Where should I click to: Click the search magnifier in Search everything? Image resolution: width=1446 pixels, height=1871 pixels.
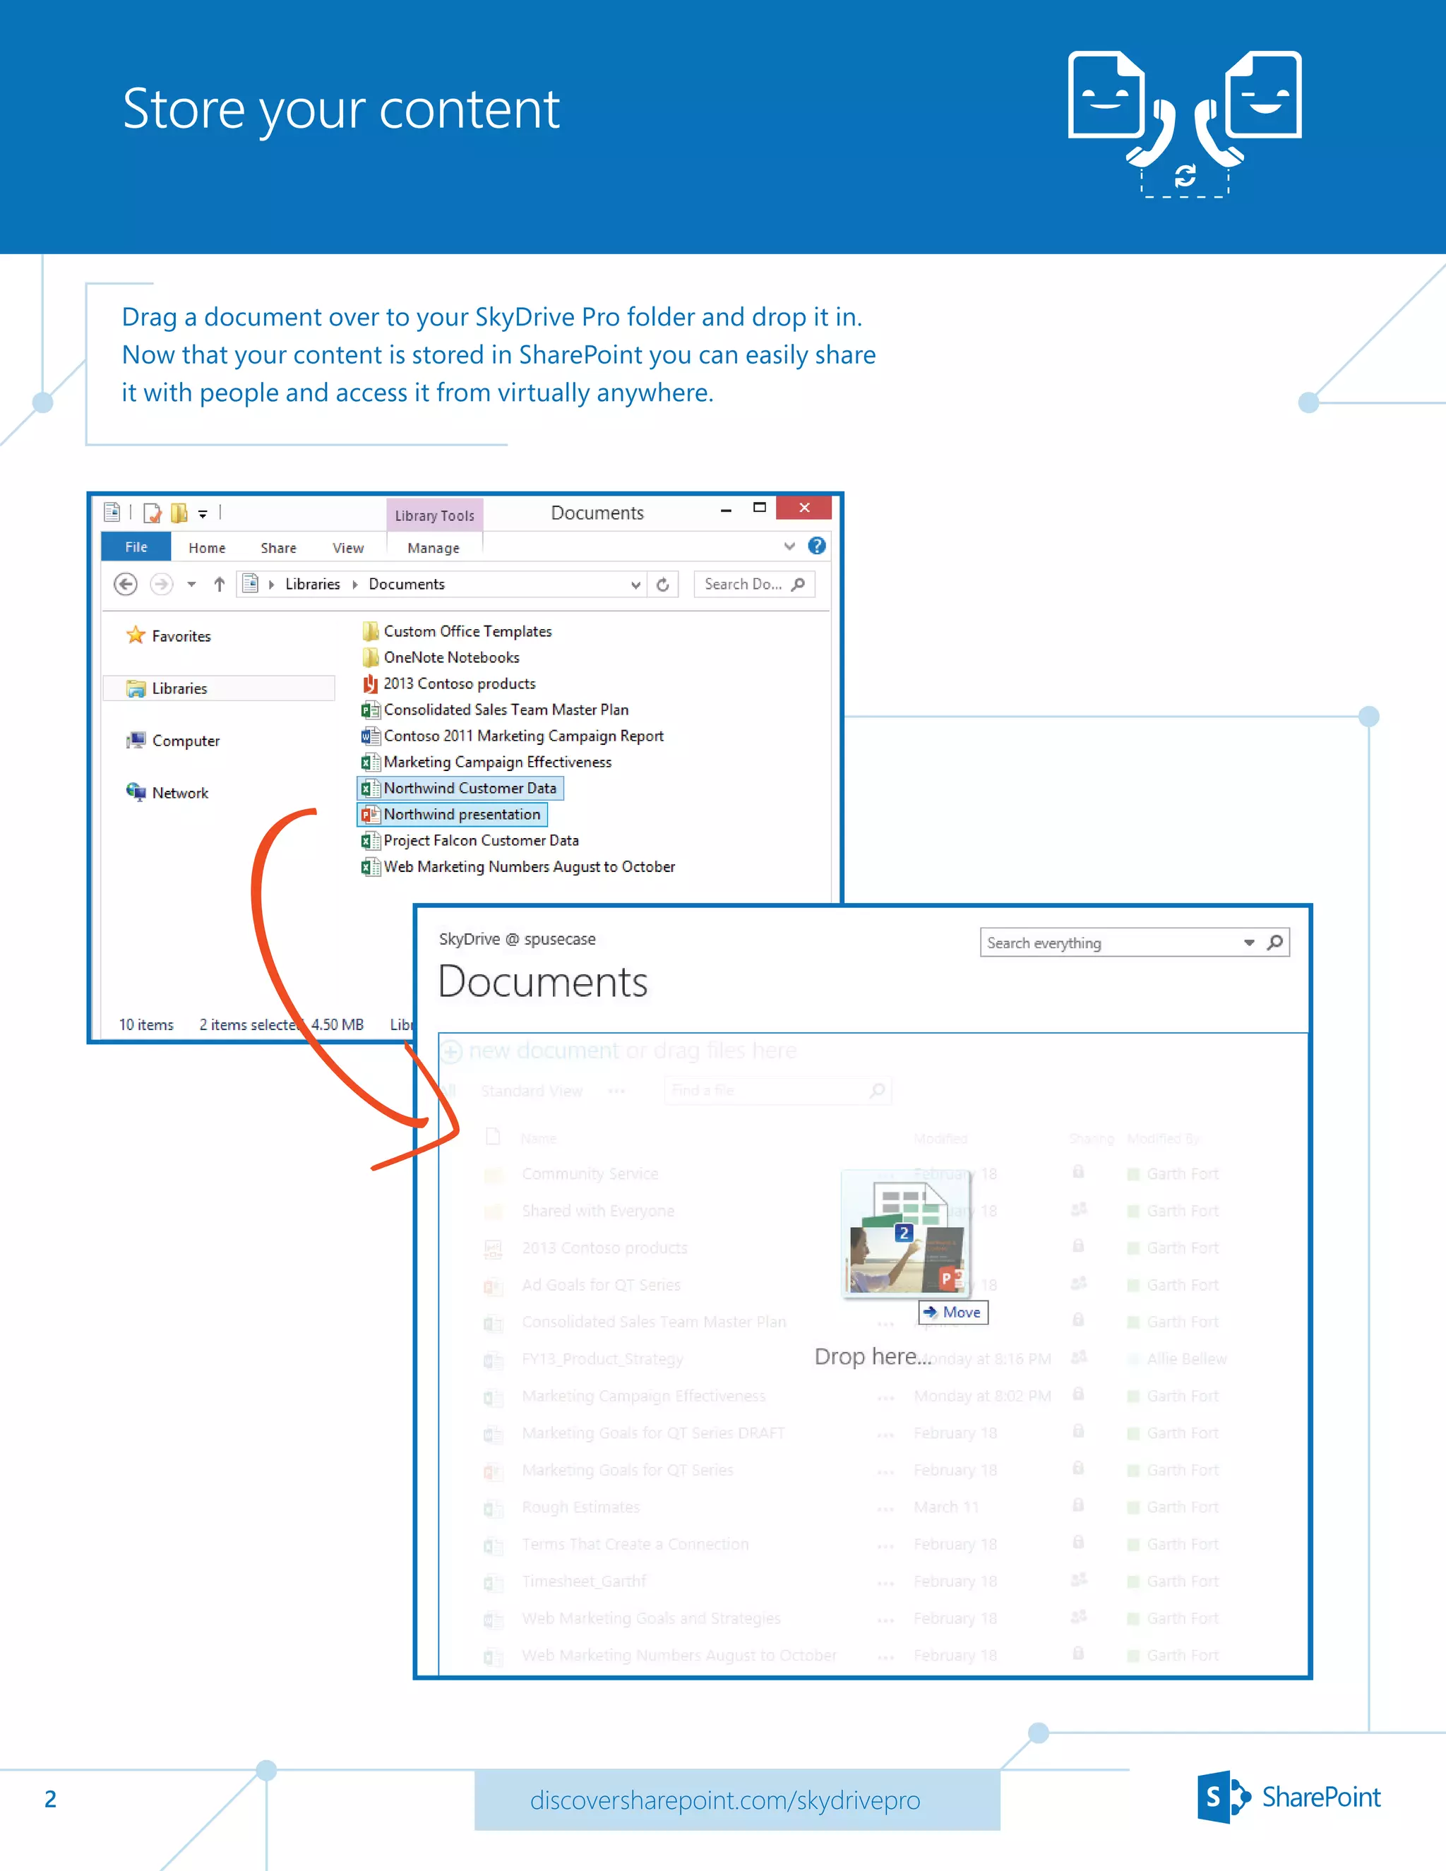click(x=1274, y=943)
